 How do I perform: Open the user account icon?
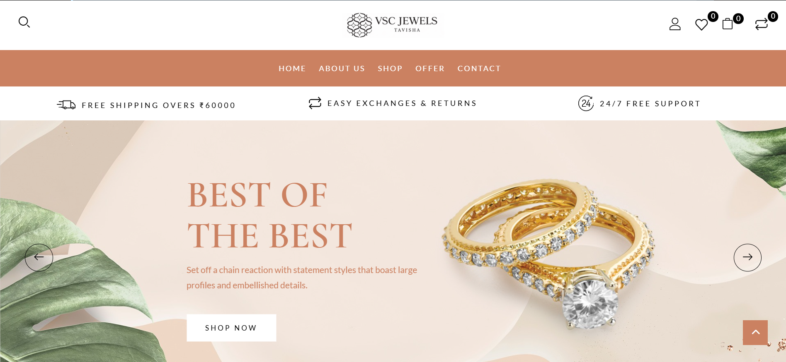coord(675,24)
